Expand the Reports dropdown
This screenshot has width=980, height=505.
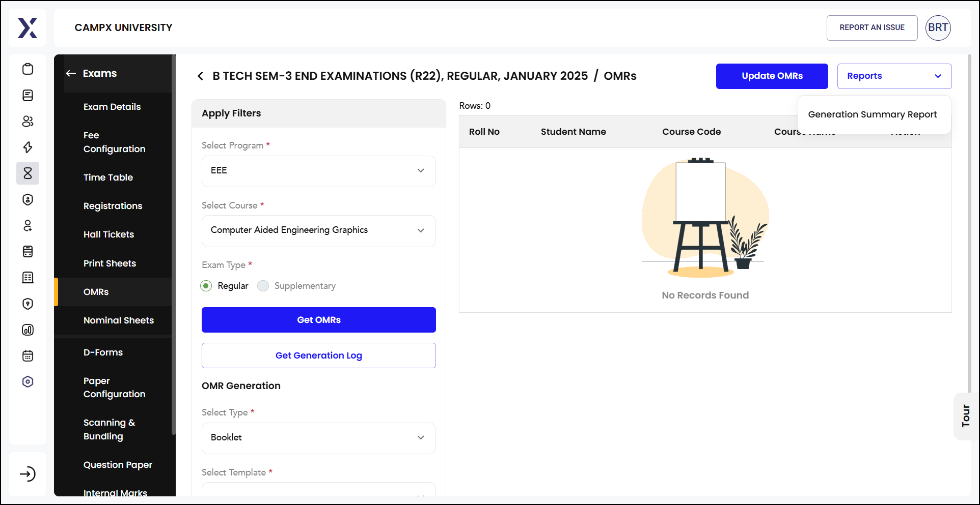click(894, 76)
